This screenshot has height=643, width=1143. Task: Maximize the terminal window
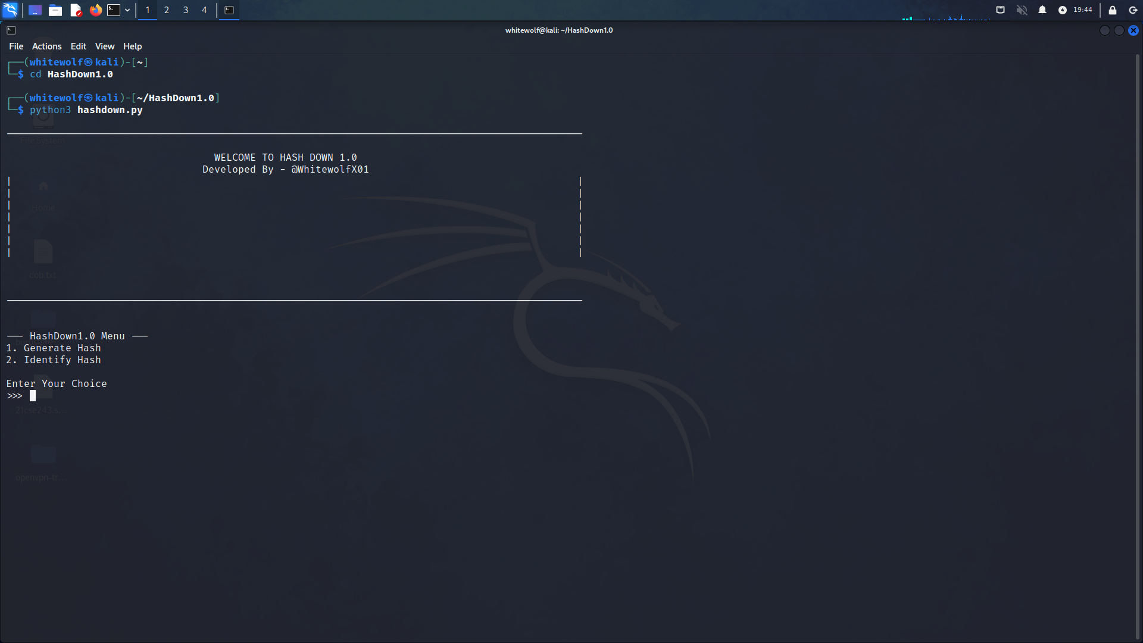tap(1119, 30)
